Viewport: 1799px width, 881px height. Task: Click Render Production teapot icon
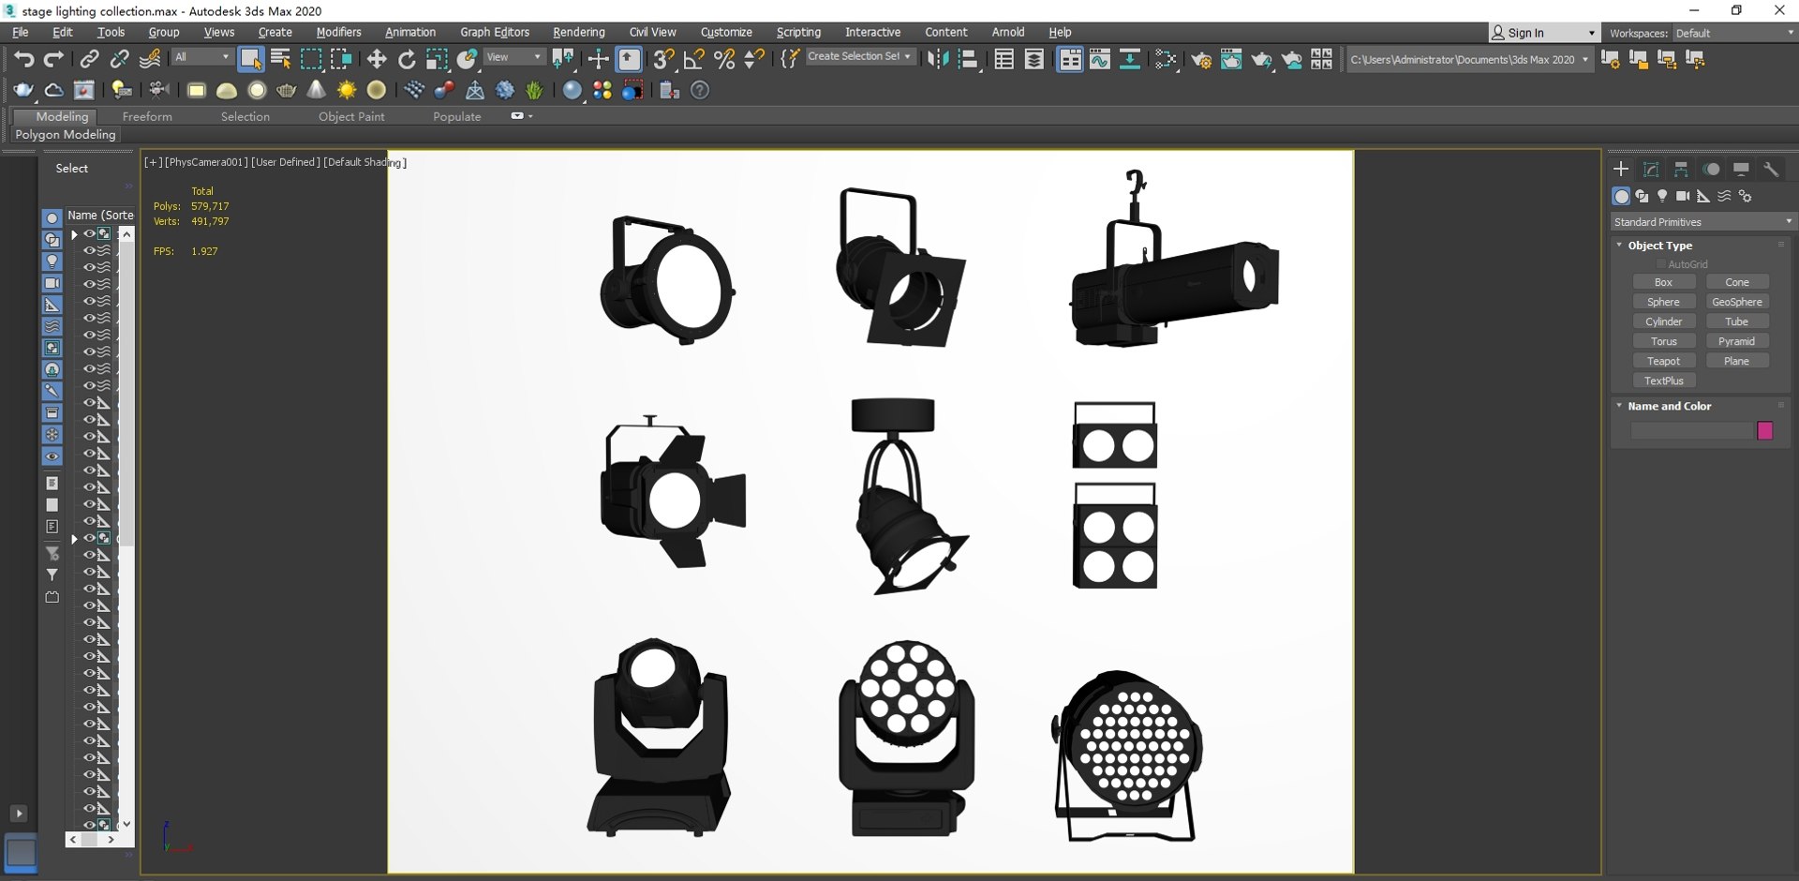point(1261,59)
